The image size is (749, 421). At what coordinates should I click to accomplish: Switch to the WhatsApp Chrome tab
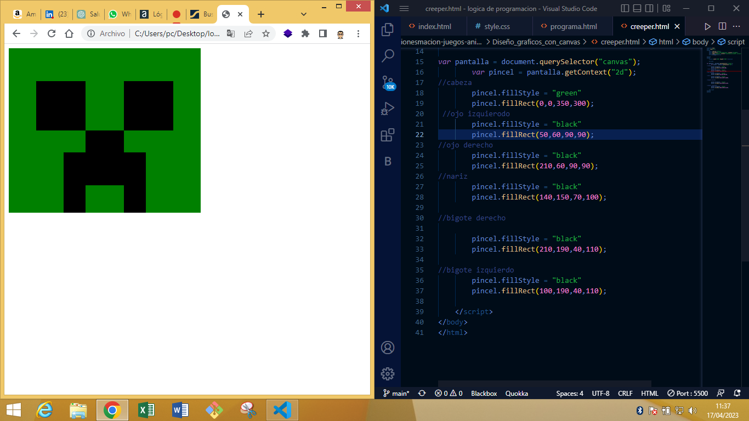pos(120,14)
